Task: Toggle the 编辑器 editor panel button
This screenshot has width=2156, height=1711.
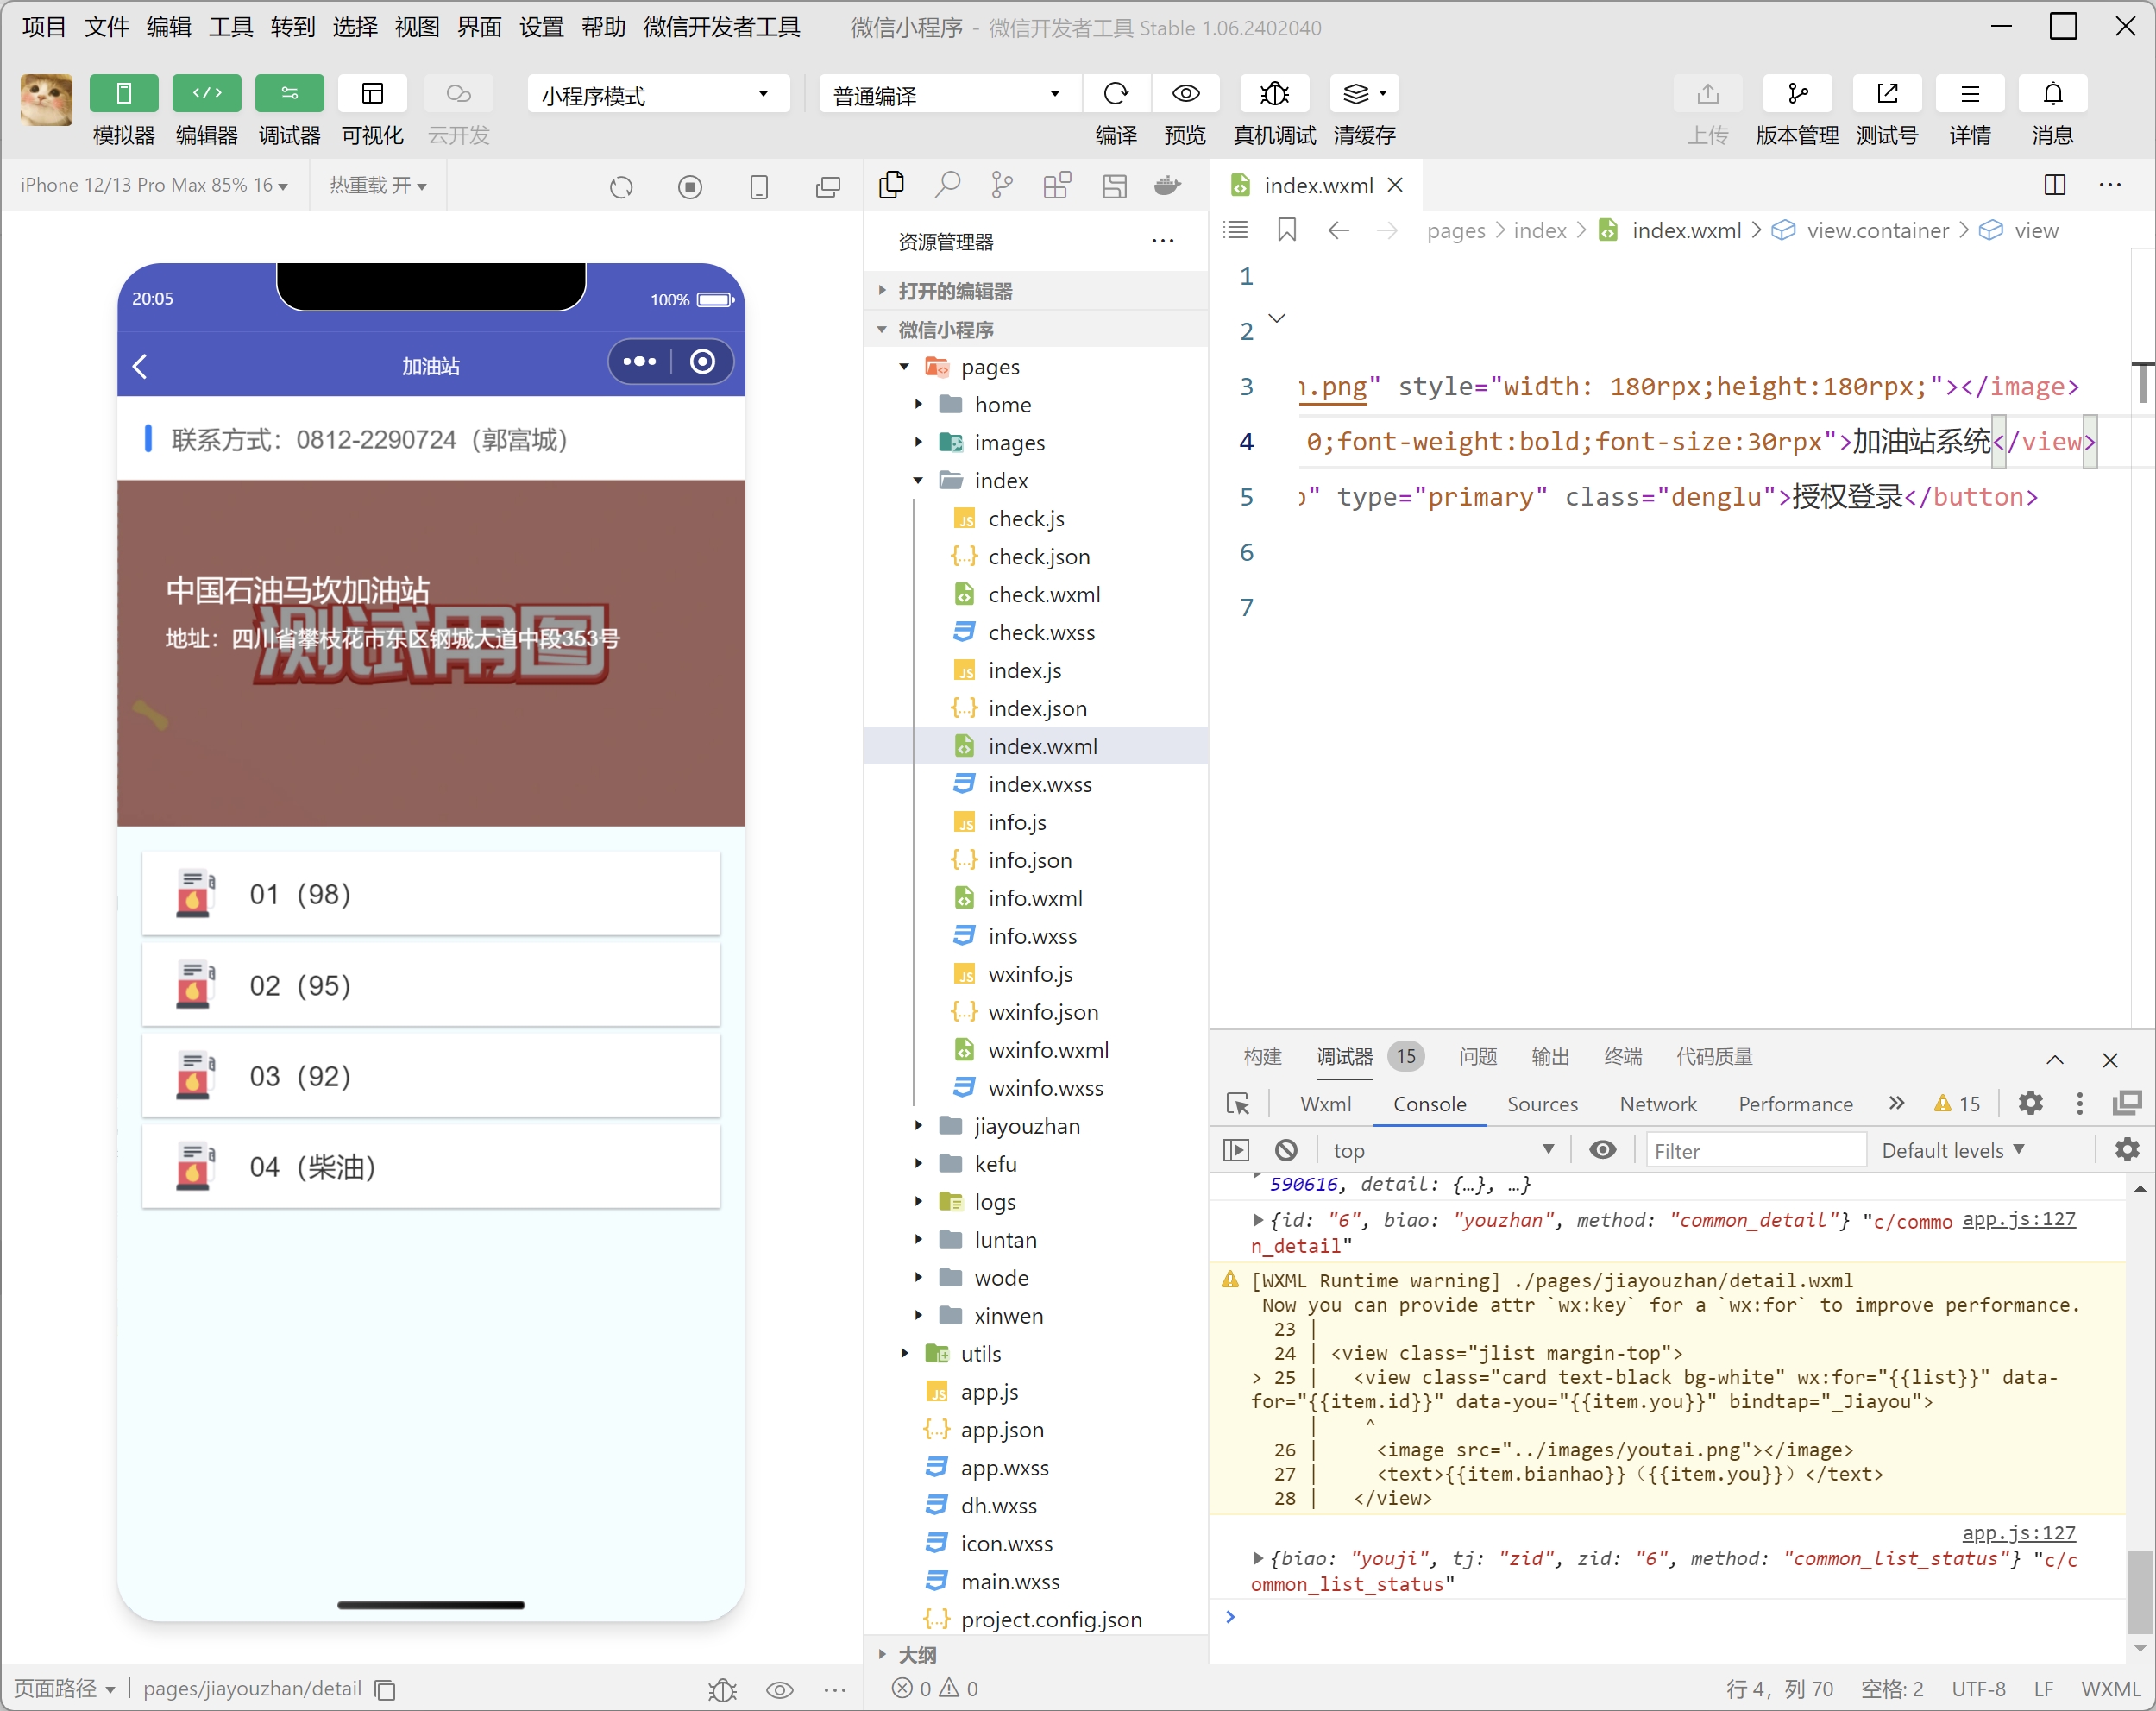Action: coord(207,94)
